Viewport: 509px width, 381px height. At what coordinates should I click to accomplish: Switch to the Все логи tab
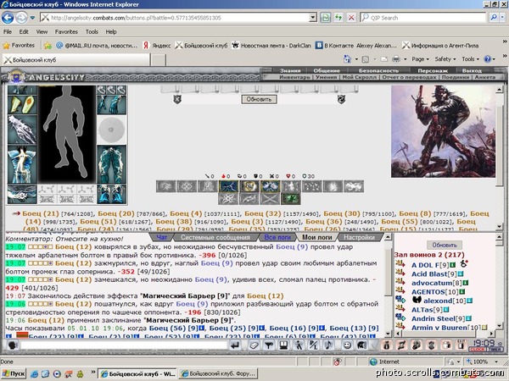[277, 237]
